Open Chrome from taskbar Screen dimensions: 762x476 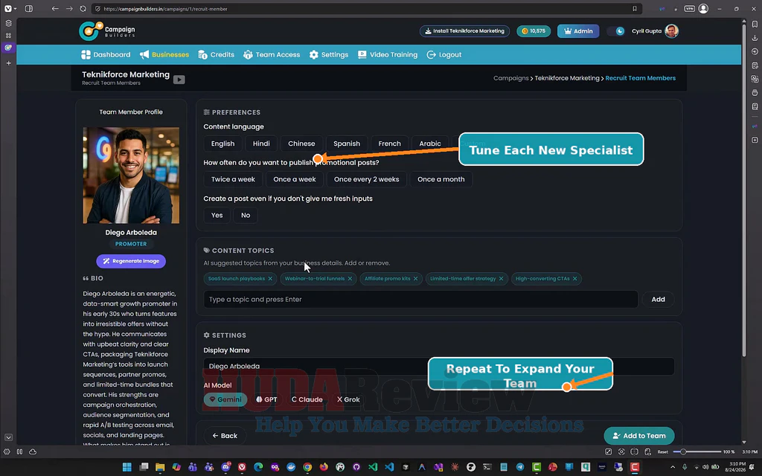(x=307, y=467)
